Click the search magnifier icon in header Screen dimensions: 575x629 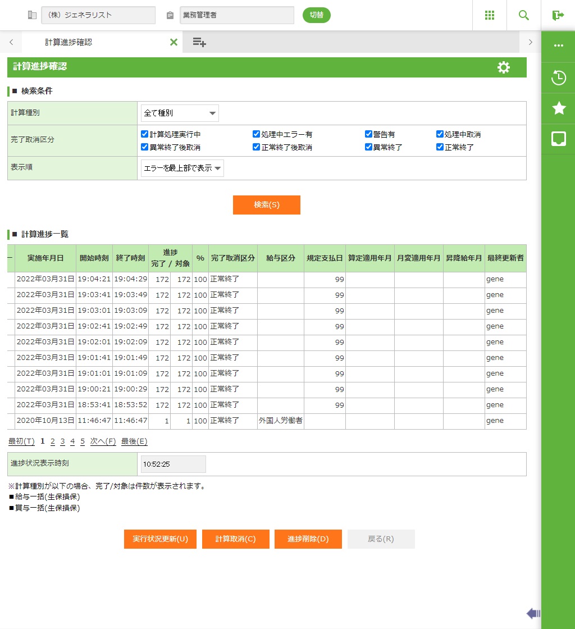(524, 15)
